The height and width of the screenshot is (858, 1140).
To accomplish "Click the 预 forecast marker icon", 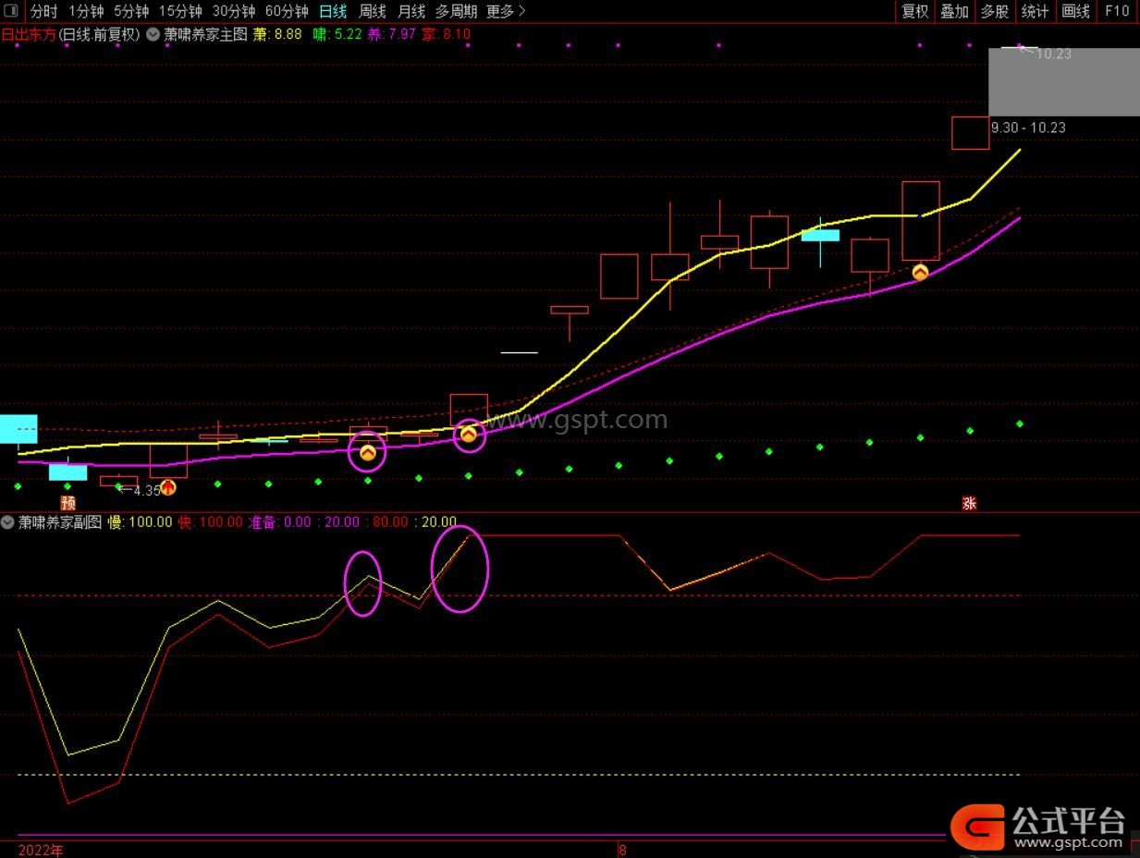I will point(67,503).
